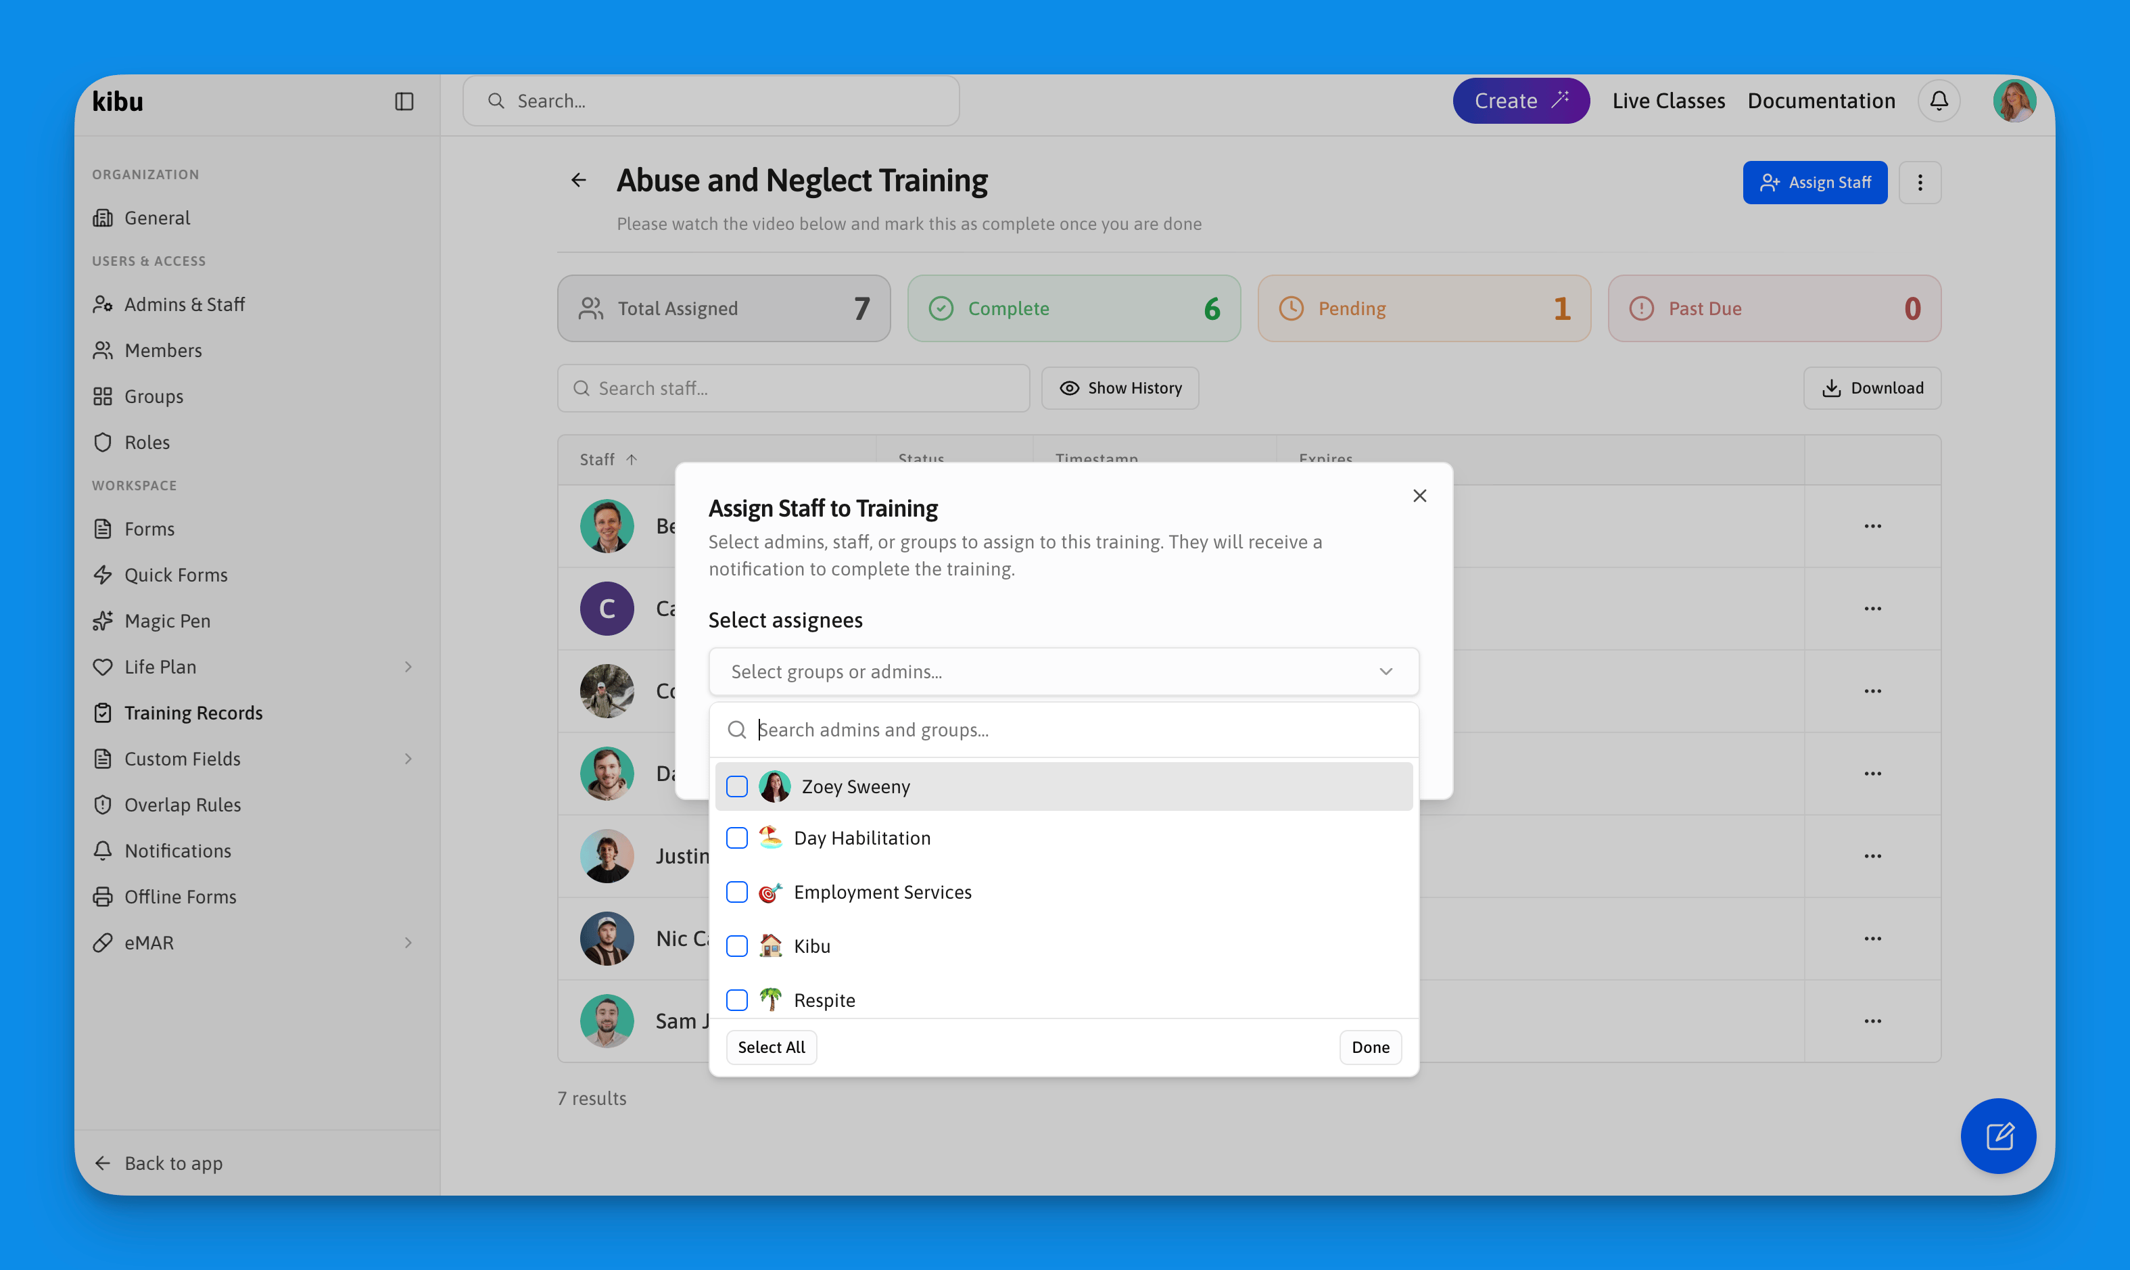Go back using the arrow beside training title
This screenshot has height=1270, width=2130.
click(579, 180)
